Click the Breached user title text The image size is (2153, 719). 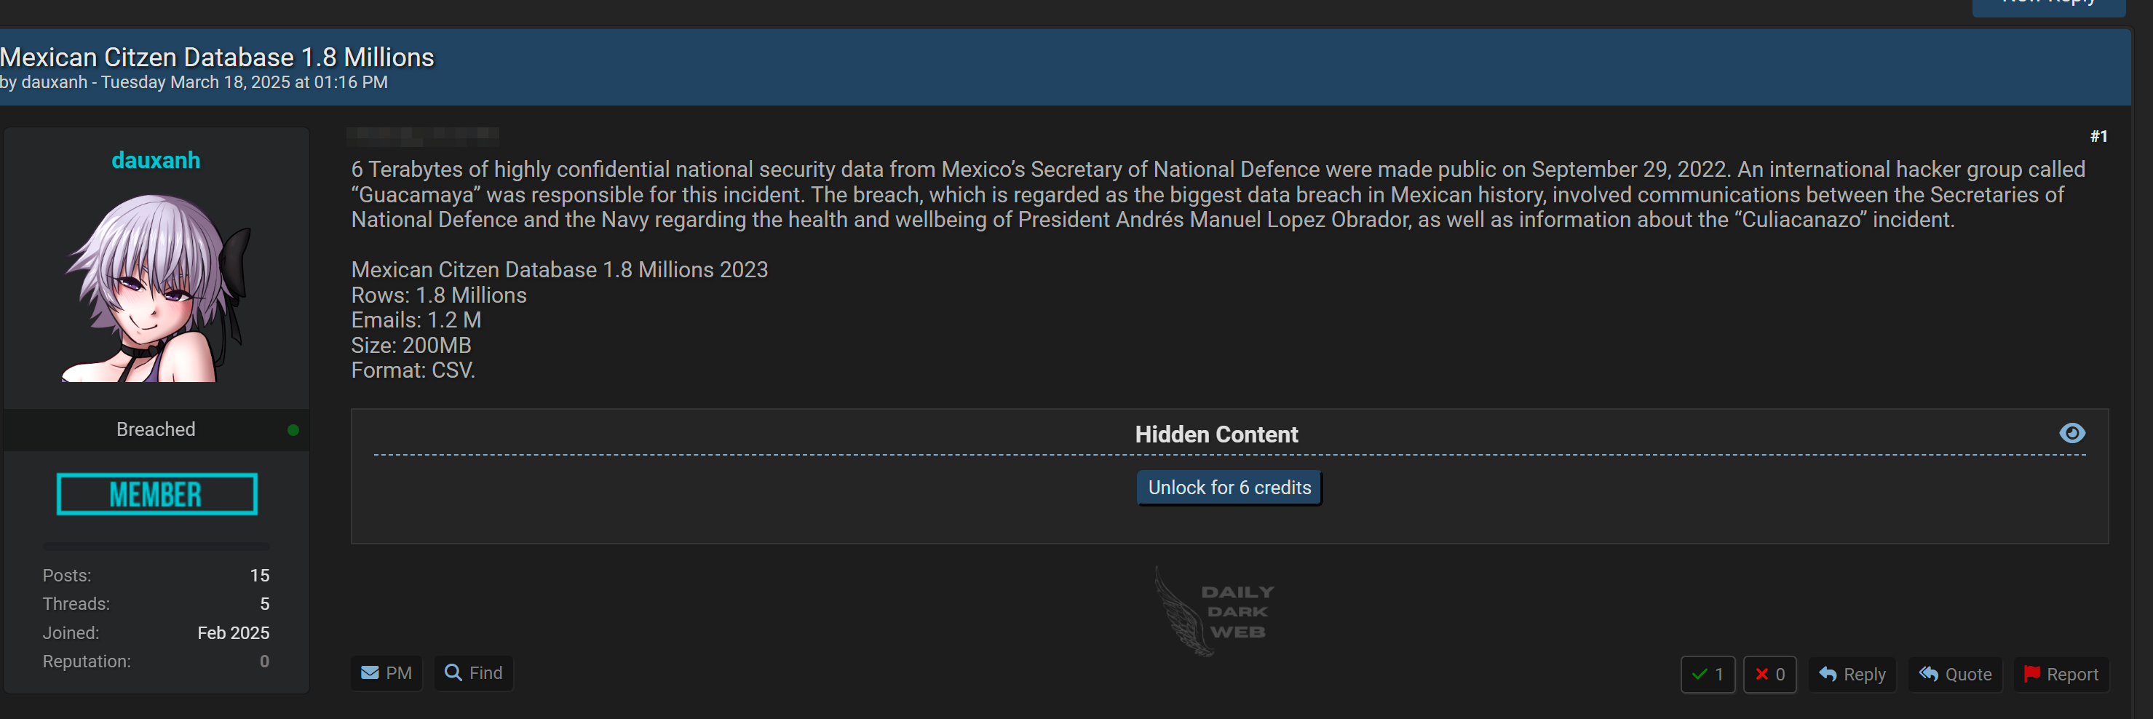coord(156,429)
